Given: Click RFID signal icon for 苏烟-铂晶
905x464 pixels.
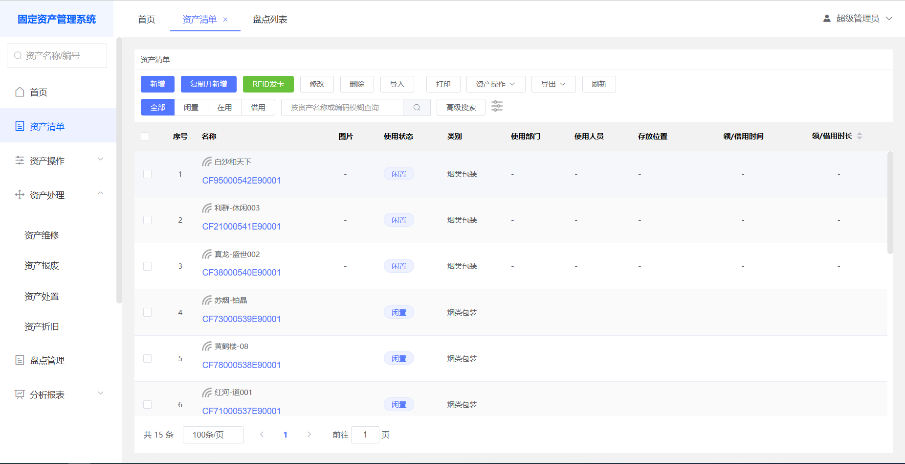Looking at the screenshot, I should click(x=207, y=301).
